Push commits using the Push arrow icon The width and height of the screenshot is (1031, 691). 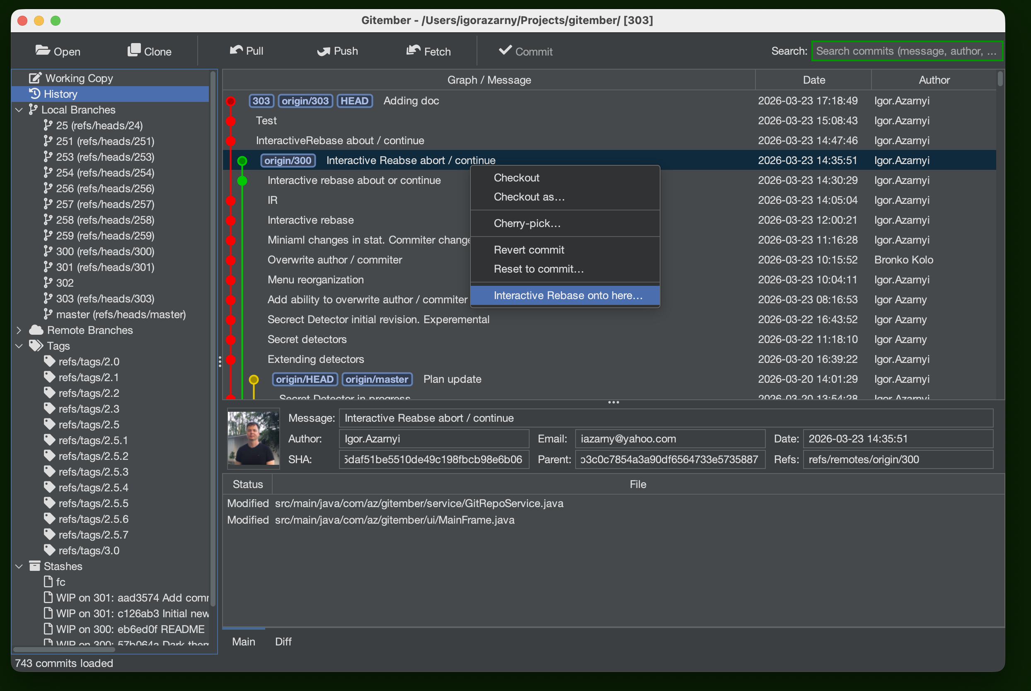coord(324,51)
